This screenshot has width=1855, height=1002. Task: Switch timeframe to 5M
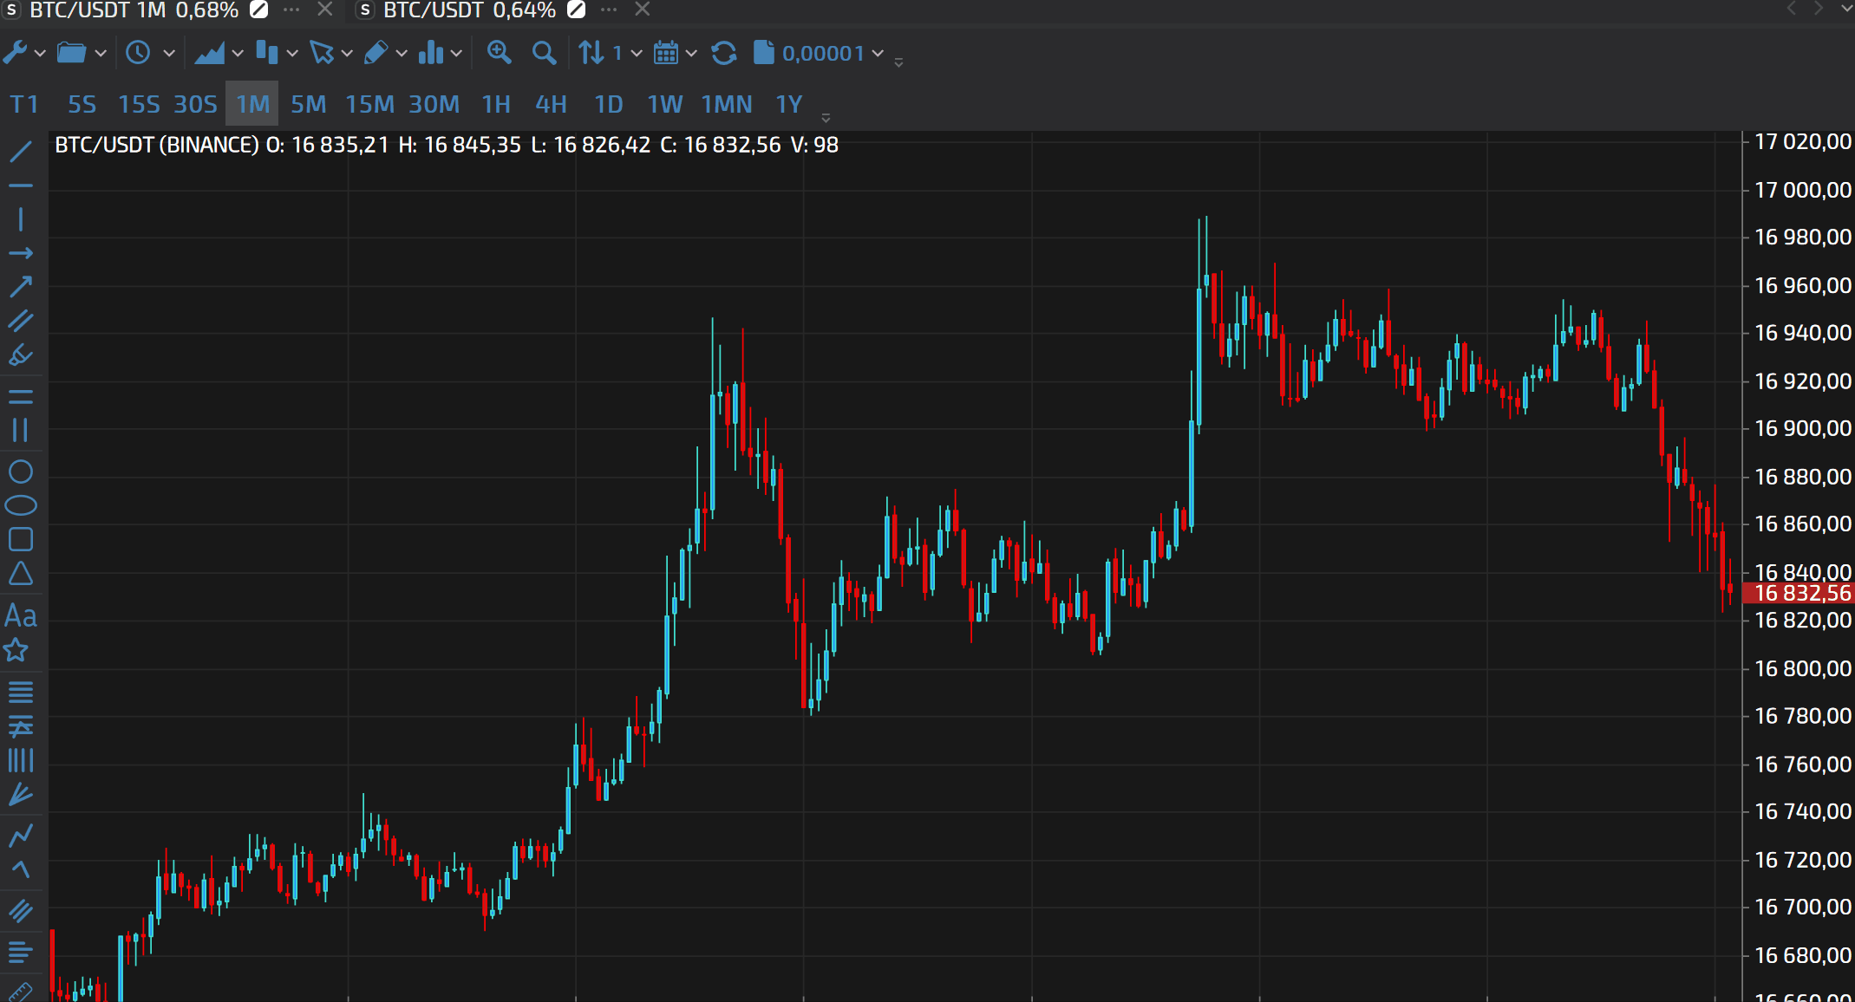click(308, 105)
